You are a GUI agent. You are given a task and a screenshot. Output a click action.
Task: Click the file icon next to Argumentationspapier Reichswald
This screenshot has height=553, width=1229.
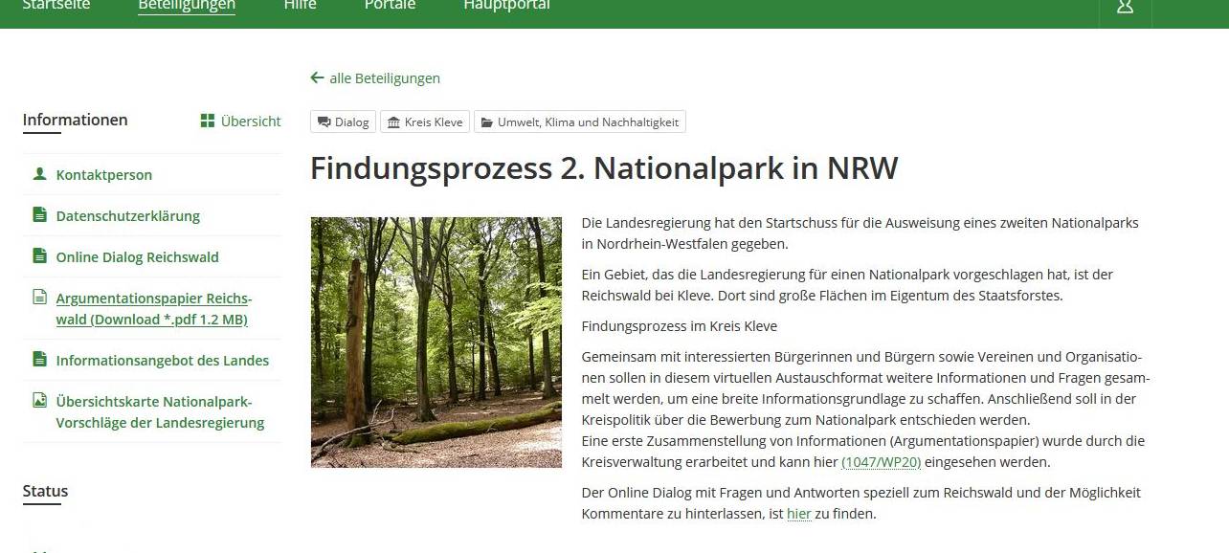point(38,298)
